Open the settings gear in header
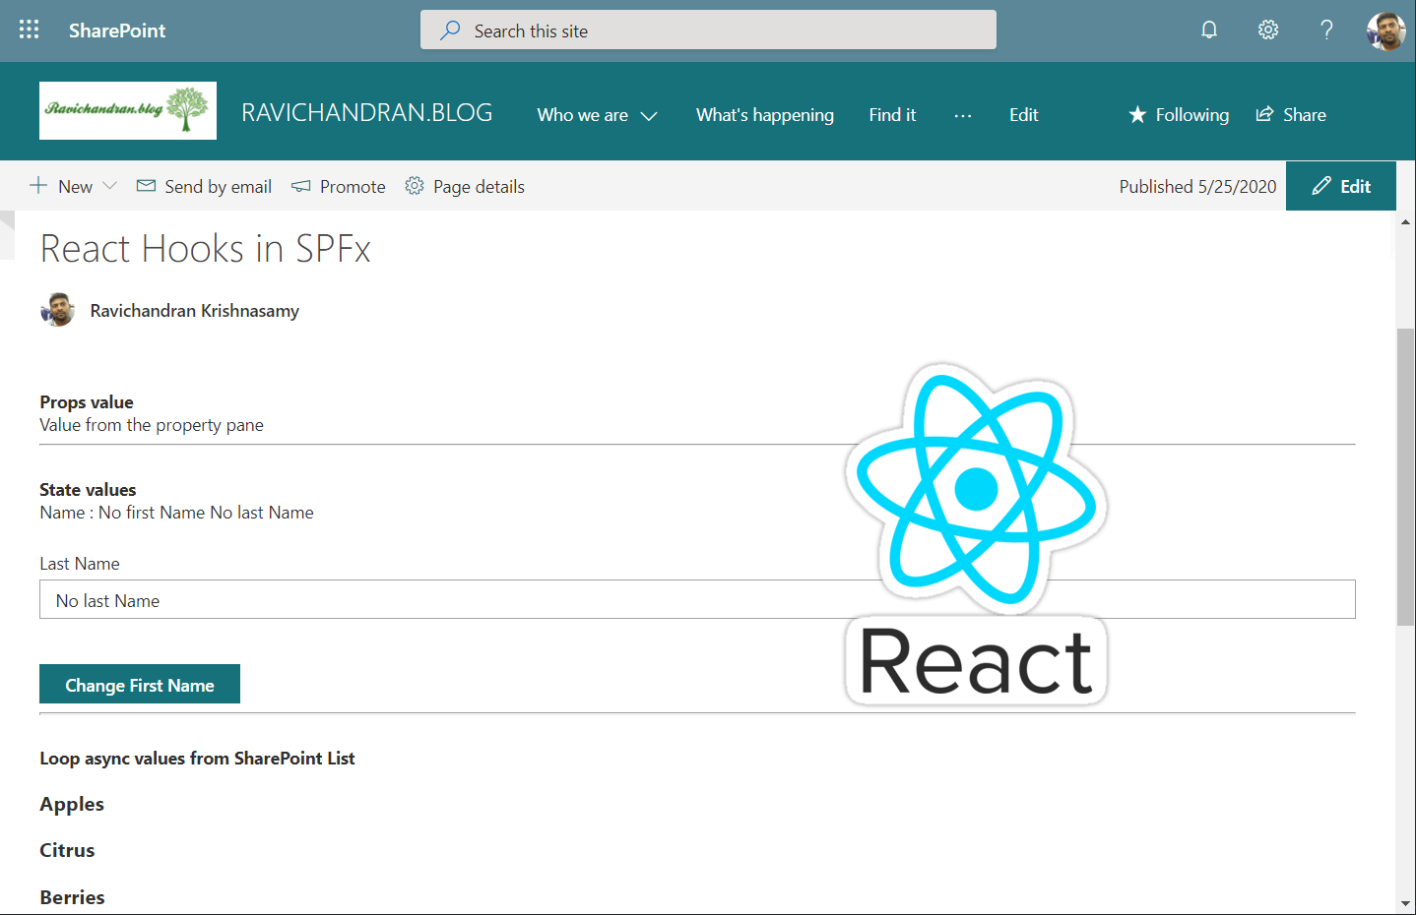The width and height of the screenshot is (1416, 915). pyautogui.click(x=1268, y=30)
